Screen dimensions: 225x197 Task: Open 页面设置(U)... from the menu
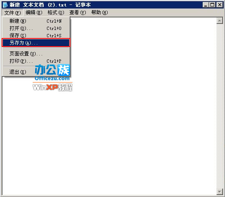(x=36, y=54)
